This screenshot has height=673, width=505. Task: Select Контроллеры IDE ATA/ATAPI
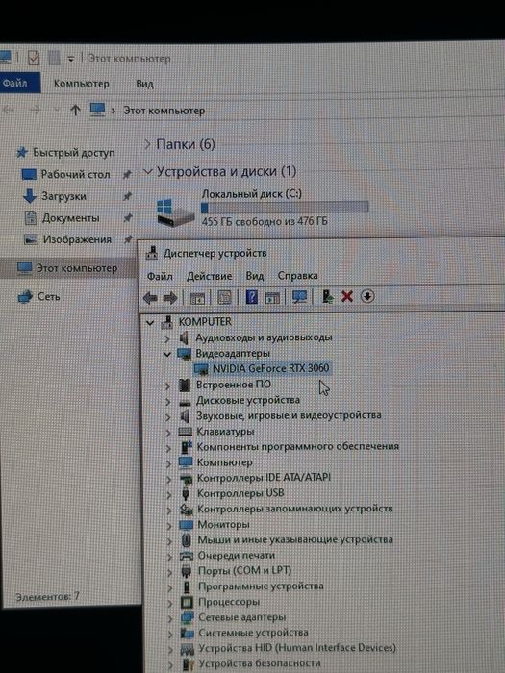point(264,478)
